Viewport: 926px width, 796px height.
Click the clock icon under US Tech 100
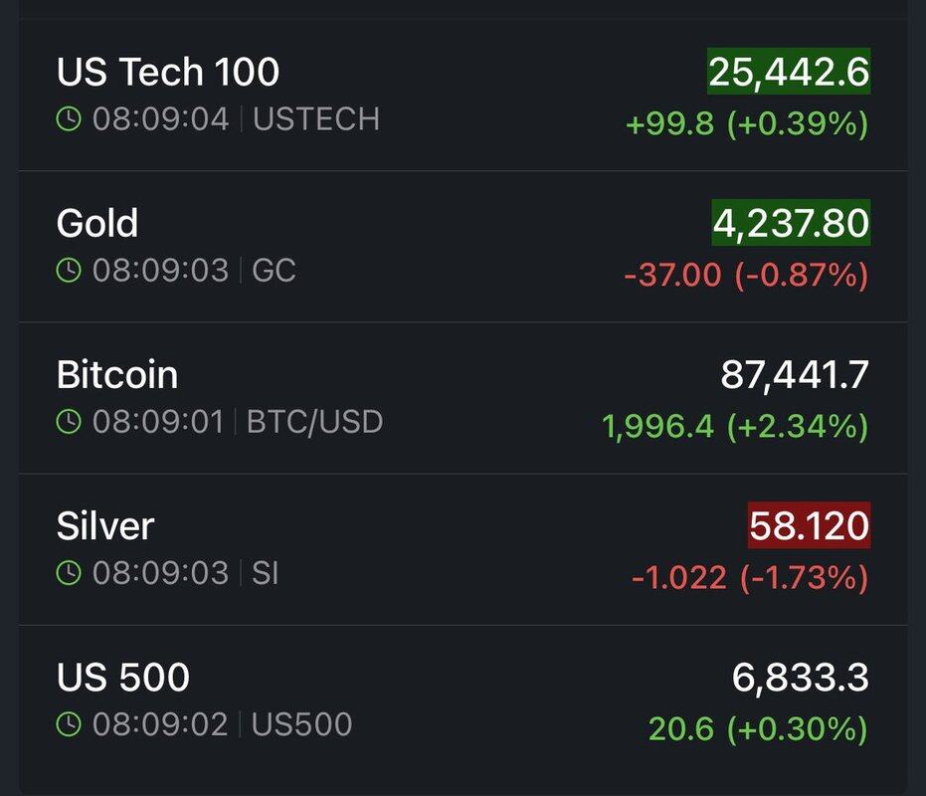click(69, 120)
